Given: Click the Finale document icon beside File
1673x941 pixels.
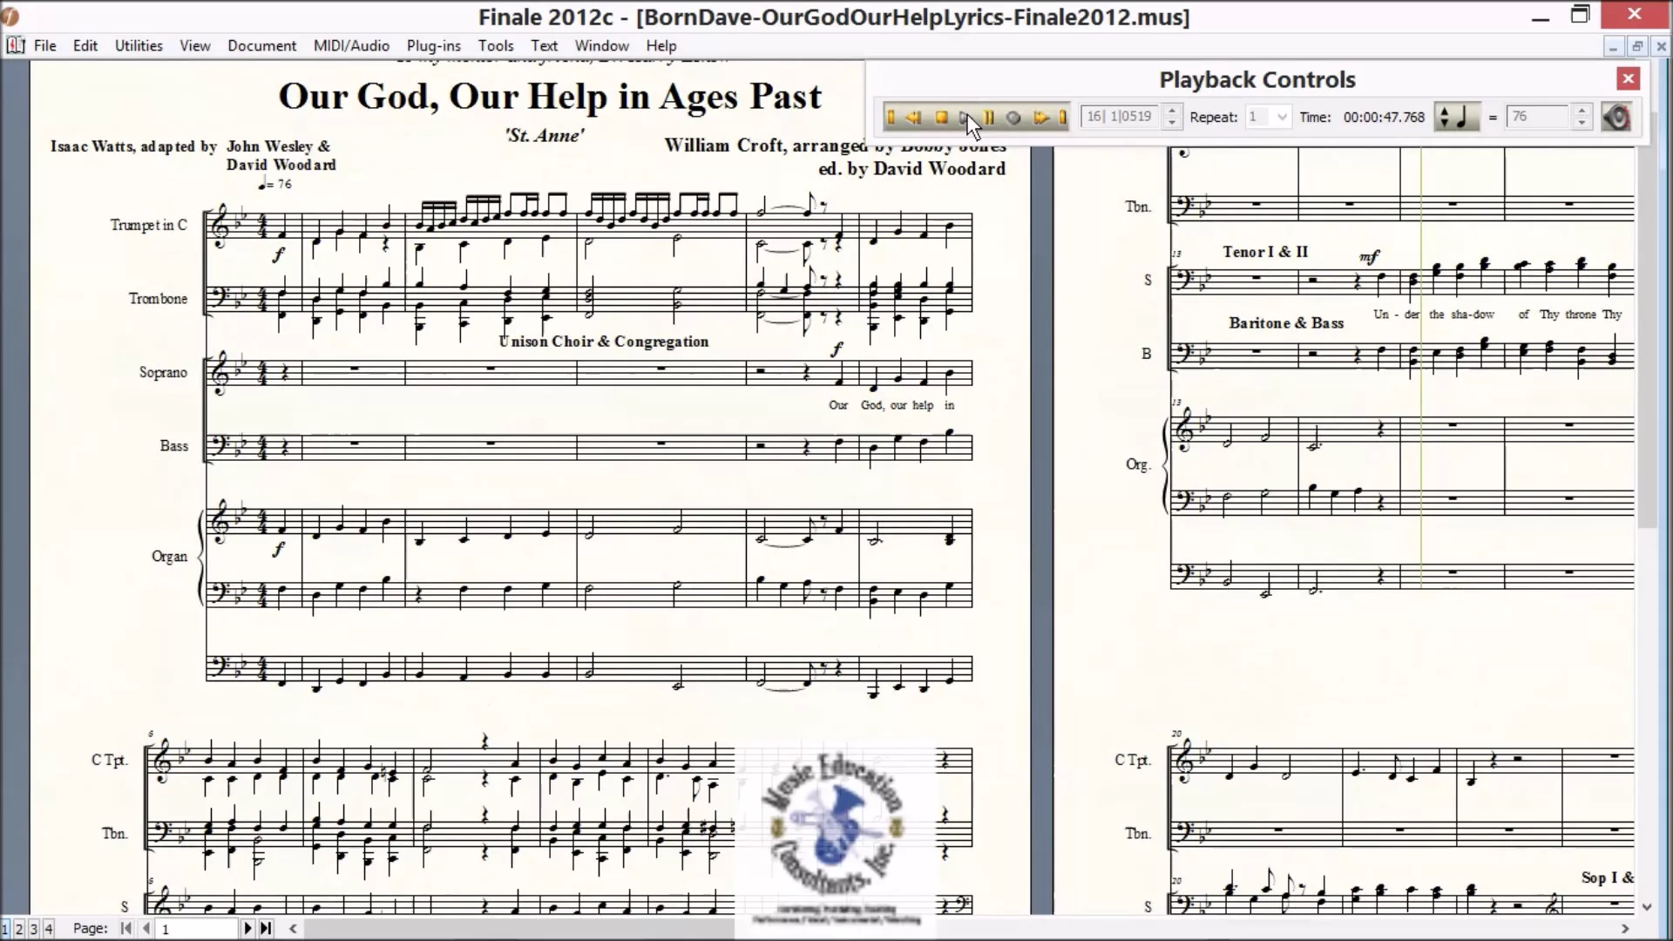Looking at the screenshot, I should 15,45.
